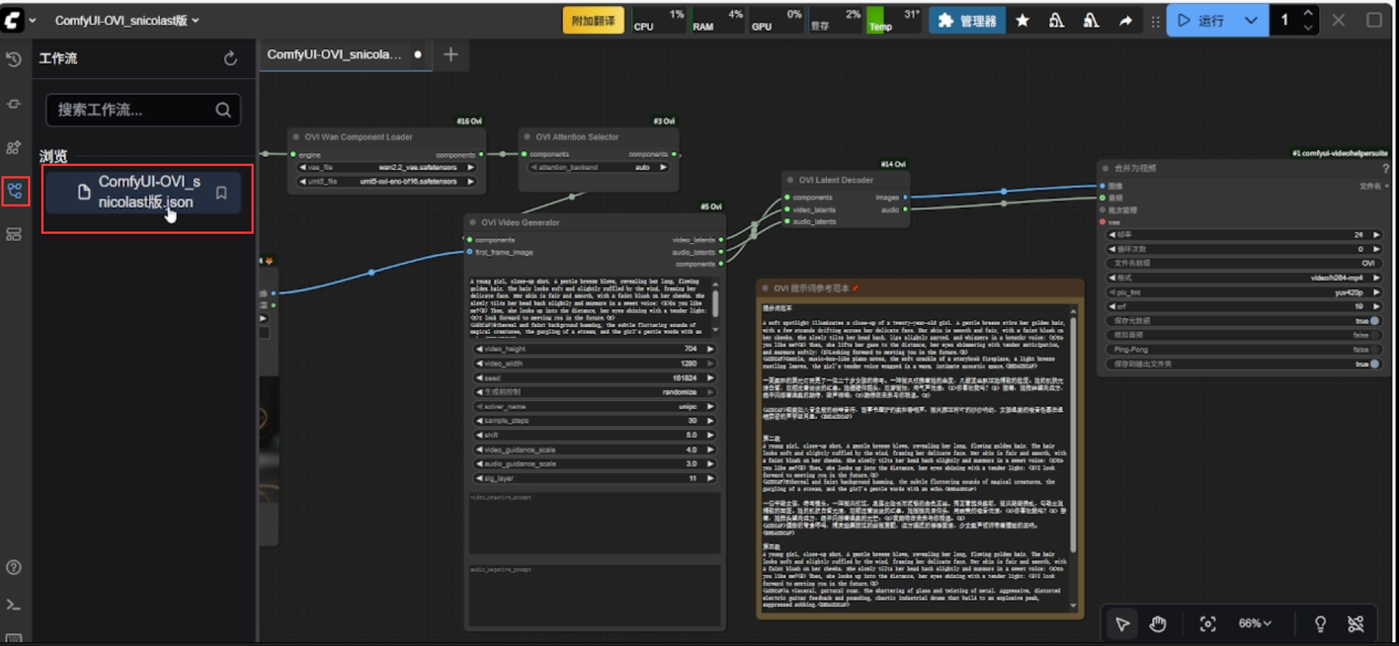Toggle the 保存到输出文件夹 switch
This screenshot has width=1399, height=646.
pos(1373,364)
